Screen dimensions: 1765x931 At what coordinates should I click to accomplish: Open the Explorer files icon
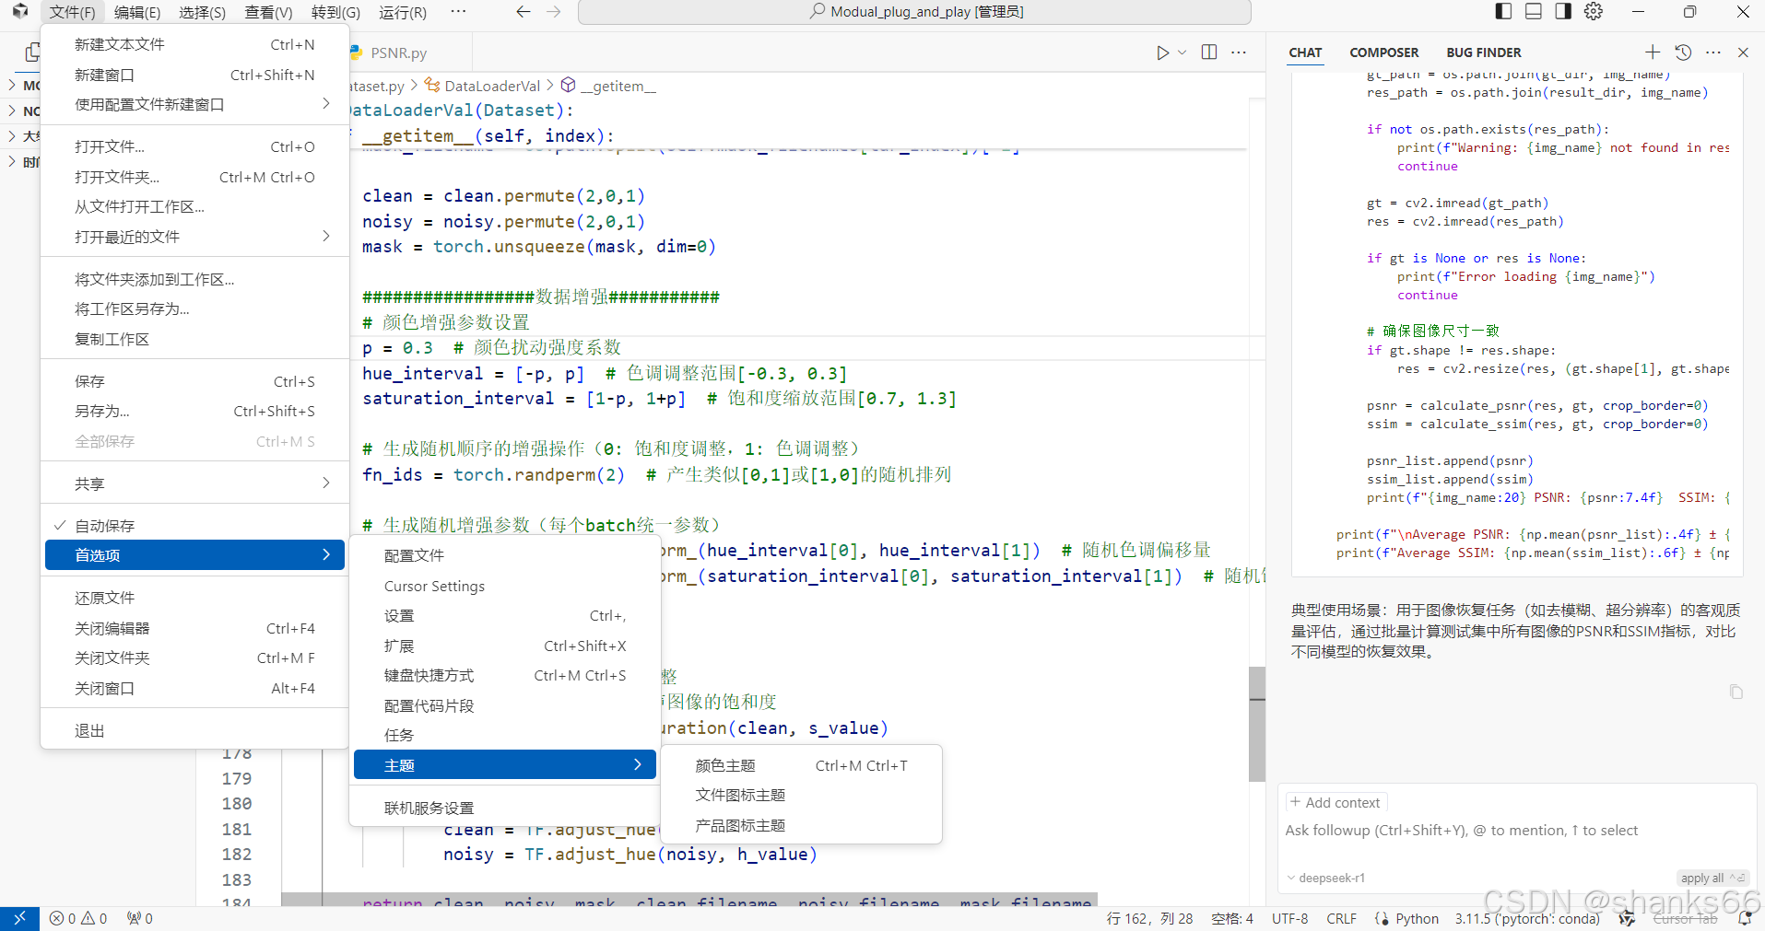pyautogui.click(x=32, y=53)
